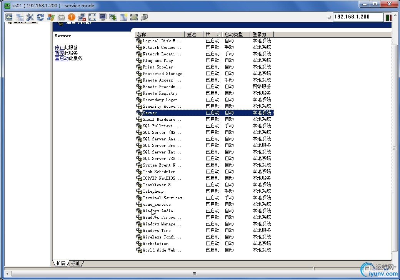
Task: Select the Secondary Logon service
Action: coord(204,100)
